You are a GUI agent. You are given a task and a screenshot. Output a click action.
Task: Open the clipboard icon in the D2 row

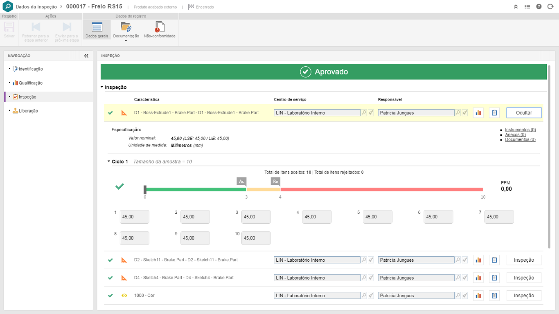click(494, 260)
